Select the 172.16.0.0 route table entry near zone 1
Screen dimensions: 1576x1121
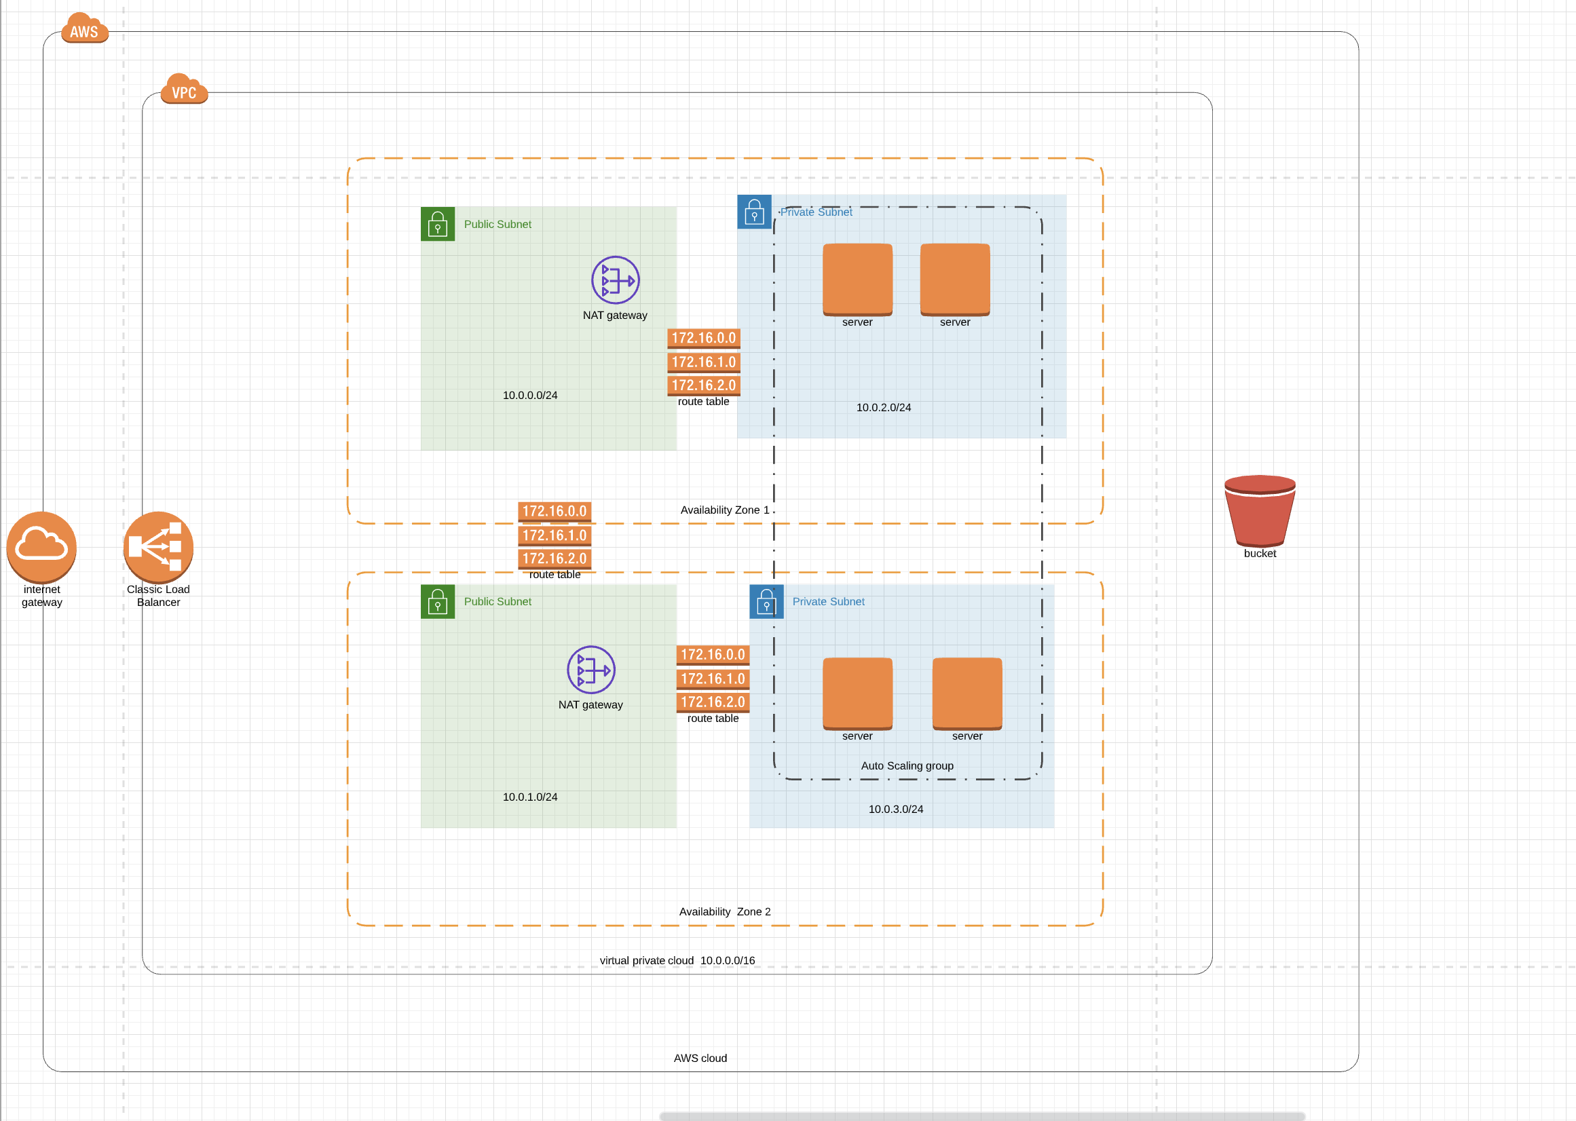(x=703, y=338)
